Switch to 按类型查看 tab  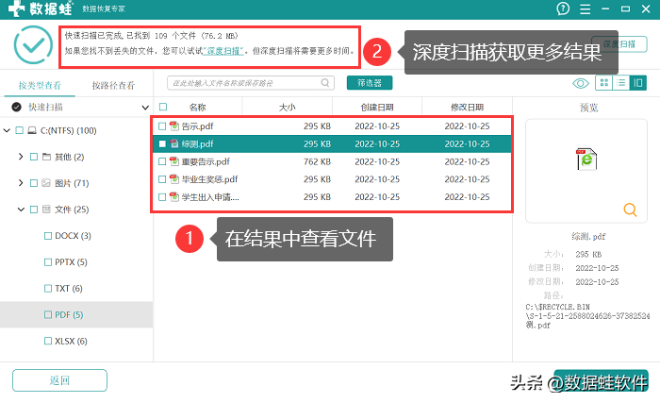coord(40,86)
